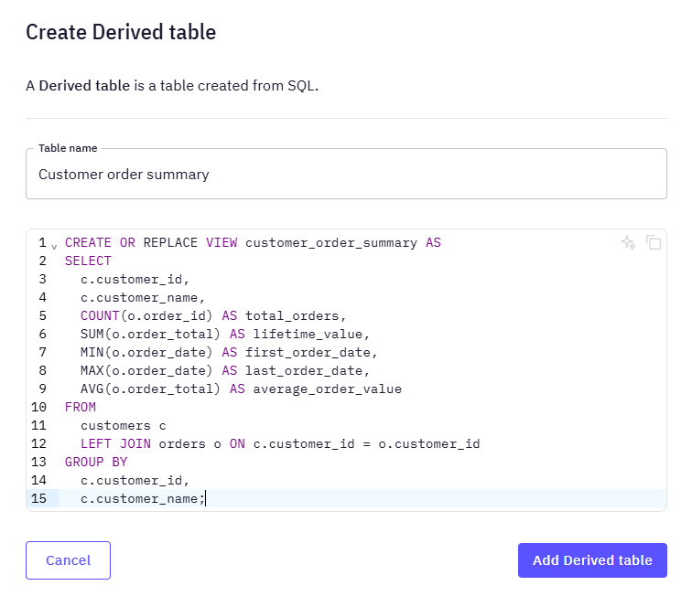Click 'c.customer_id,' on line 3
692x607 pixels.
coord(135,280)
